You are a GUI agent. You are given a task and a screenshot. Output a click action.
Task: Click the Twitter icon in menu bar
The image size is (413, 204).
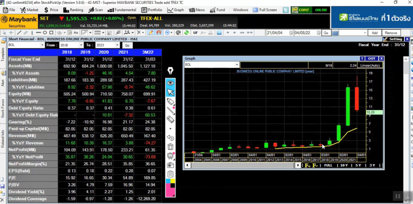pyautogui.click(x=286, y=10)
